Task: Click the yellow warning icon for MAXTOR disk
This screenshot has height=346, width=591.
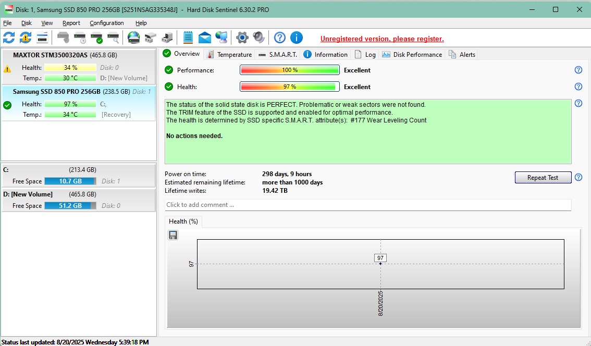Action: [7, 69]
